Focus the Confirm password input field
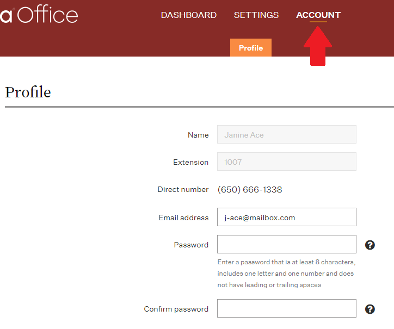Image resolution: width=394 pixels, height=329 pixels. [x=287, y=308]
